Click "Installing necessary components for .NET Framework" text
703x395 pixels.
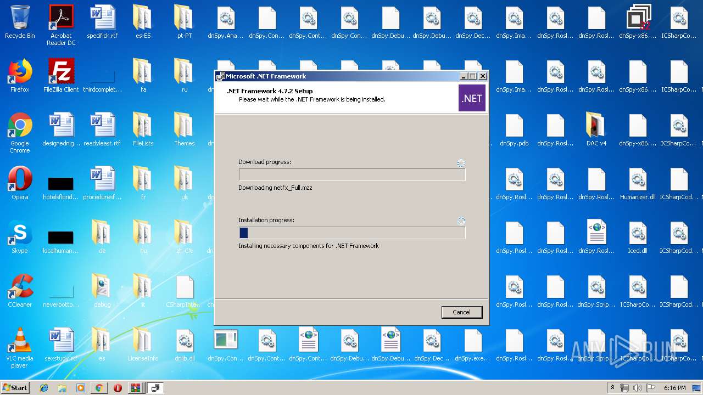(309, 246)
